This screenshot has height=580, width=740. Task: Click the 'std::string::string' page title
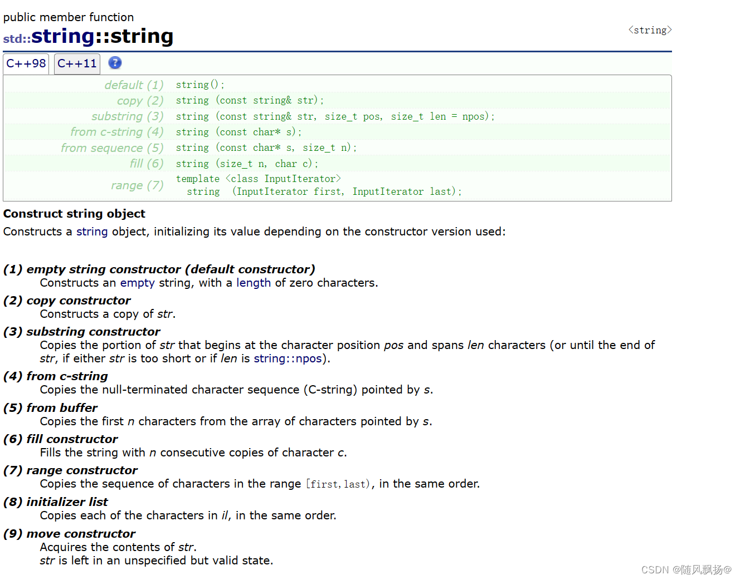click(88, 36)
